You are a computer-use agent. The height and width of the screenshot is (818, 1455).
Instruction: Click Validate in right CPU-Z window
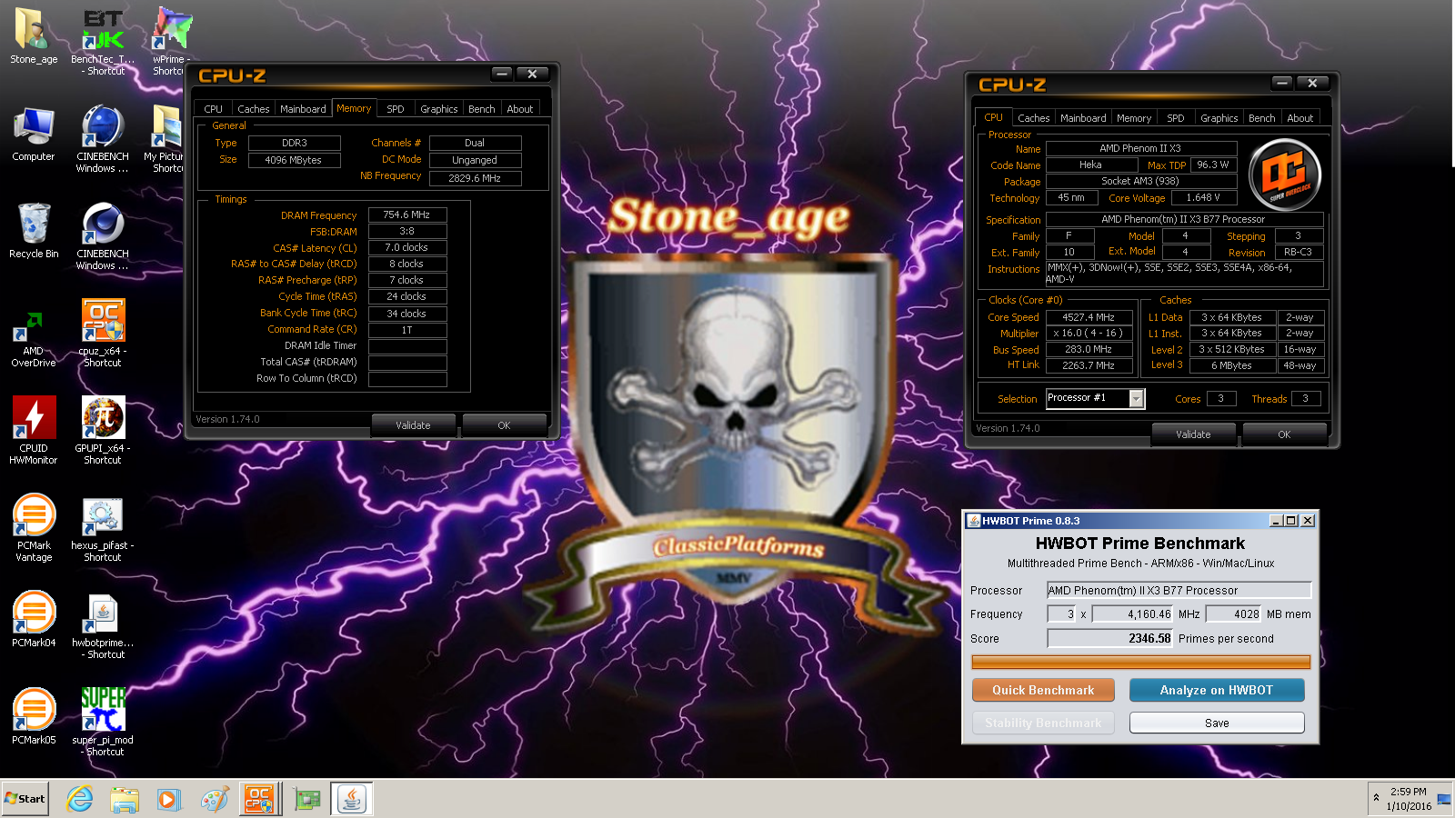point(1193,434)
